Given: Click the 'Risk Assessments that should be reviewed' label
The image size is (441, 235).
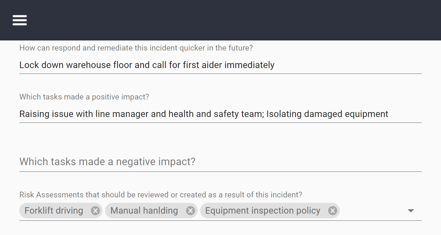Looking at the screenshot, I should pos(161,195).
